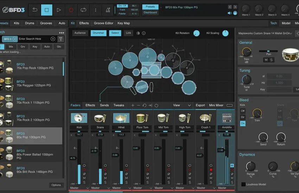Toggle record arm on Crash 1 channel

coord(211,169)
